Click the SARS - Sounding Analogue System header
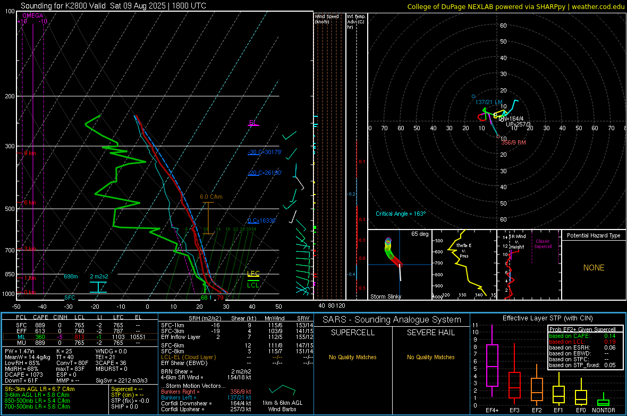This screenshot has width=627, height=416. [x=392, y=320]
